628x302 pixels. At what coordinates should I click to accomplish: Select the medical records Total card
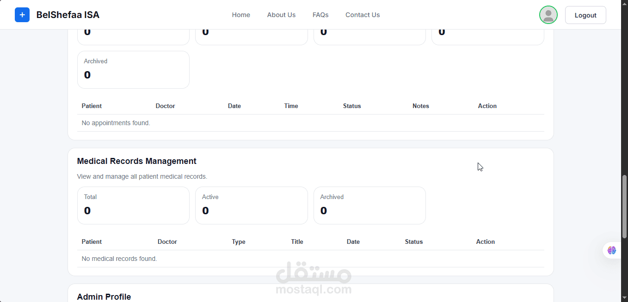click(x=133, y=205)
